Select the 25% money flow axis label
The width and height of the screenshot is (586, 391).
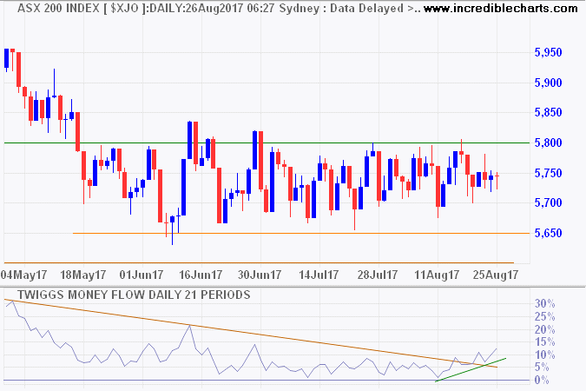[x=545, y=317]
